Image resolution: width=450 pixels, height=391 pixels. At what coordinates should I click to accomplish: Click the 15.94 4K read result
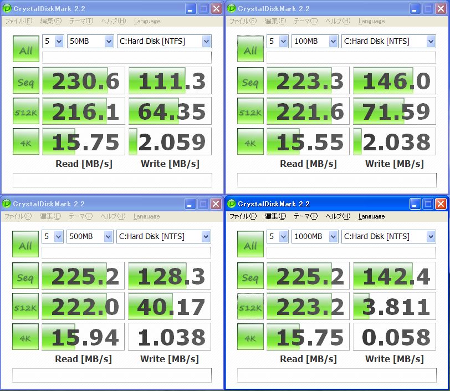click(x=83, y=337)
